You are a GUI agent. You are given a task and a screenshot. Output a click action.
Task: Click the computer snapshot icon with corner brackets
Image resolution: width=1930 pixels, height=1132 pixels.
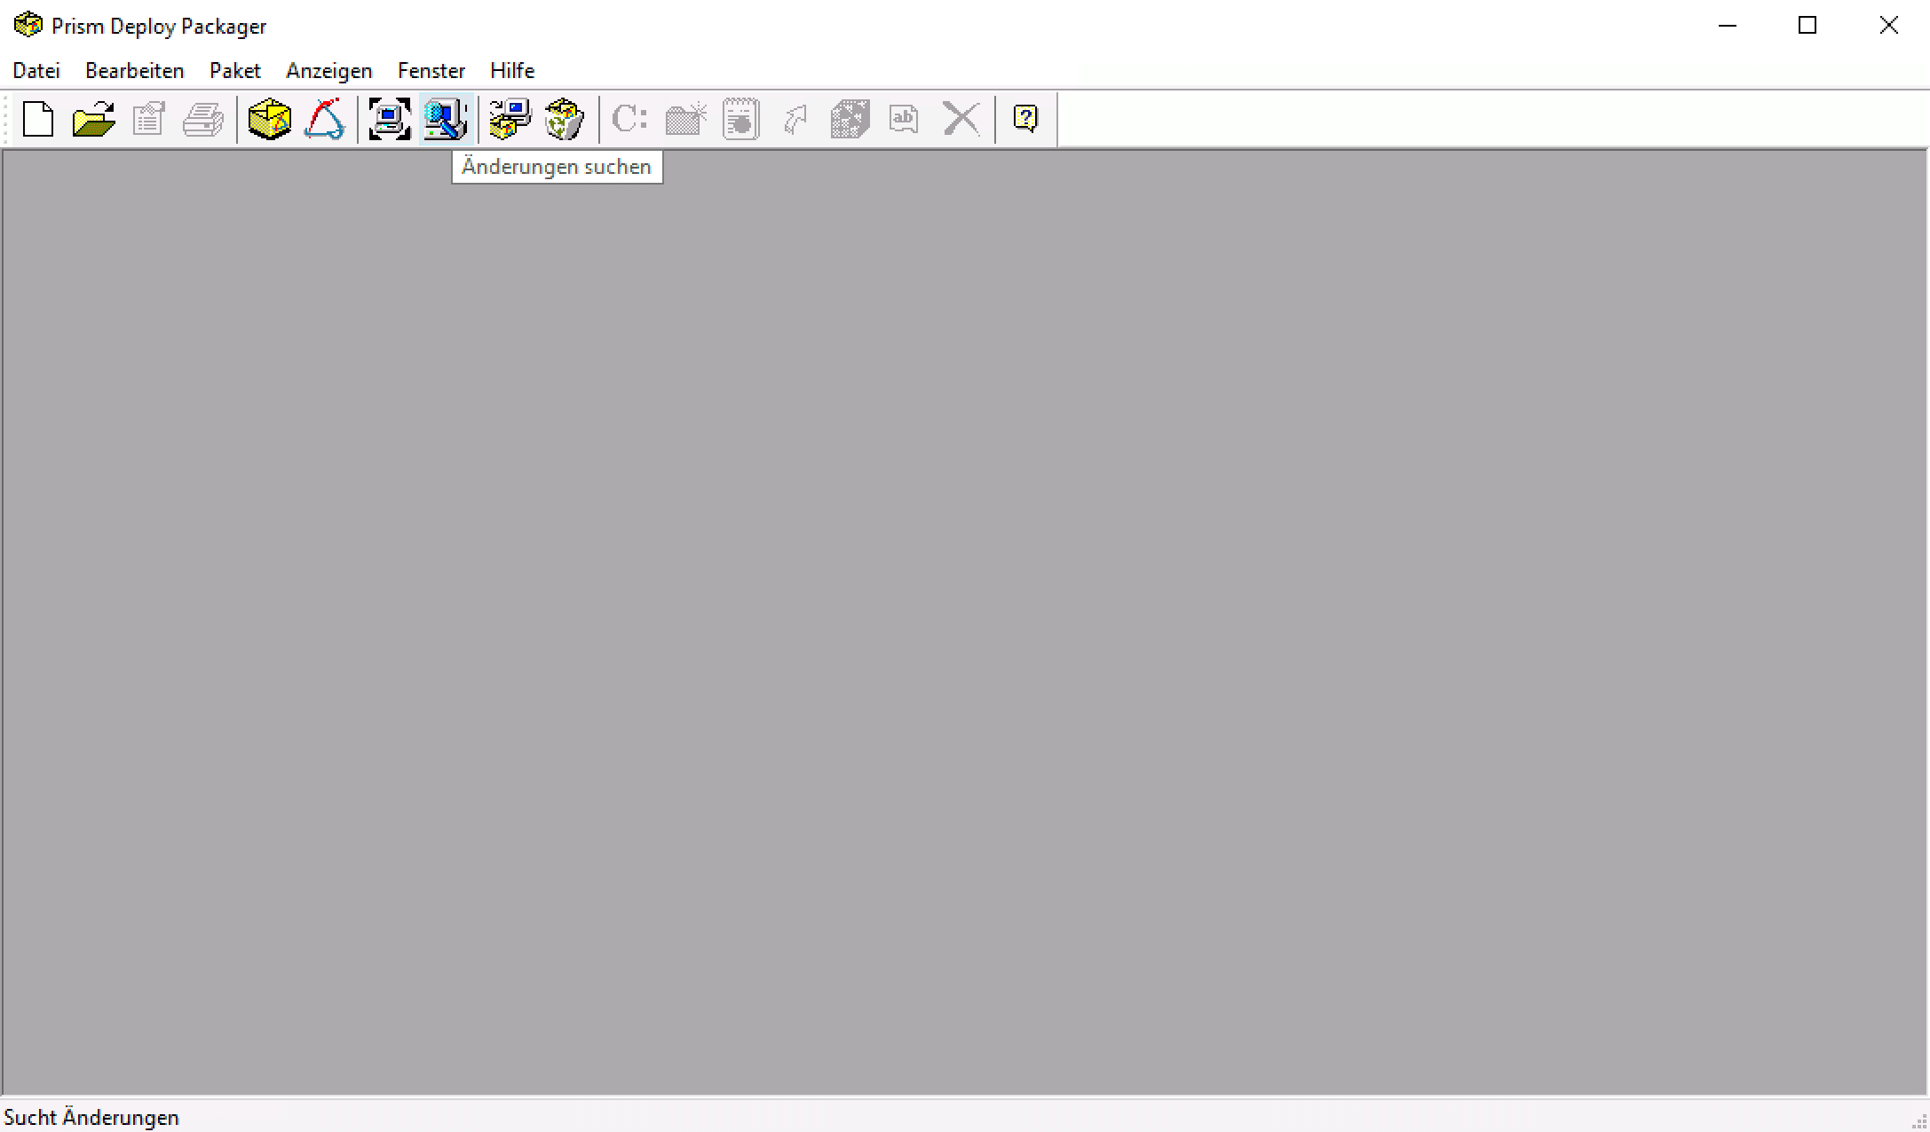[390, 119]
